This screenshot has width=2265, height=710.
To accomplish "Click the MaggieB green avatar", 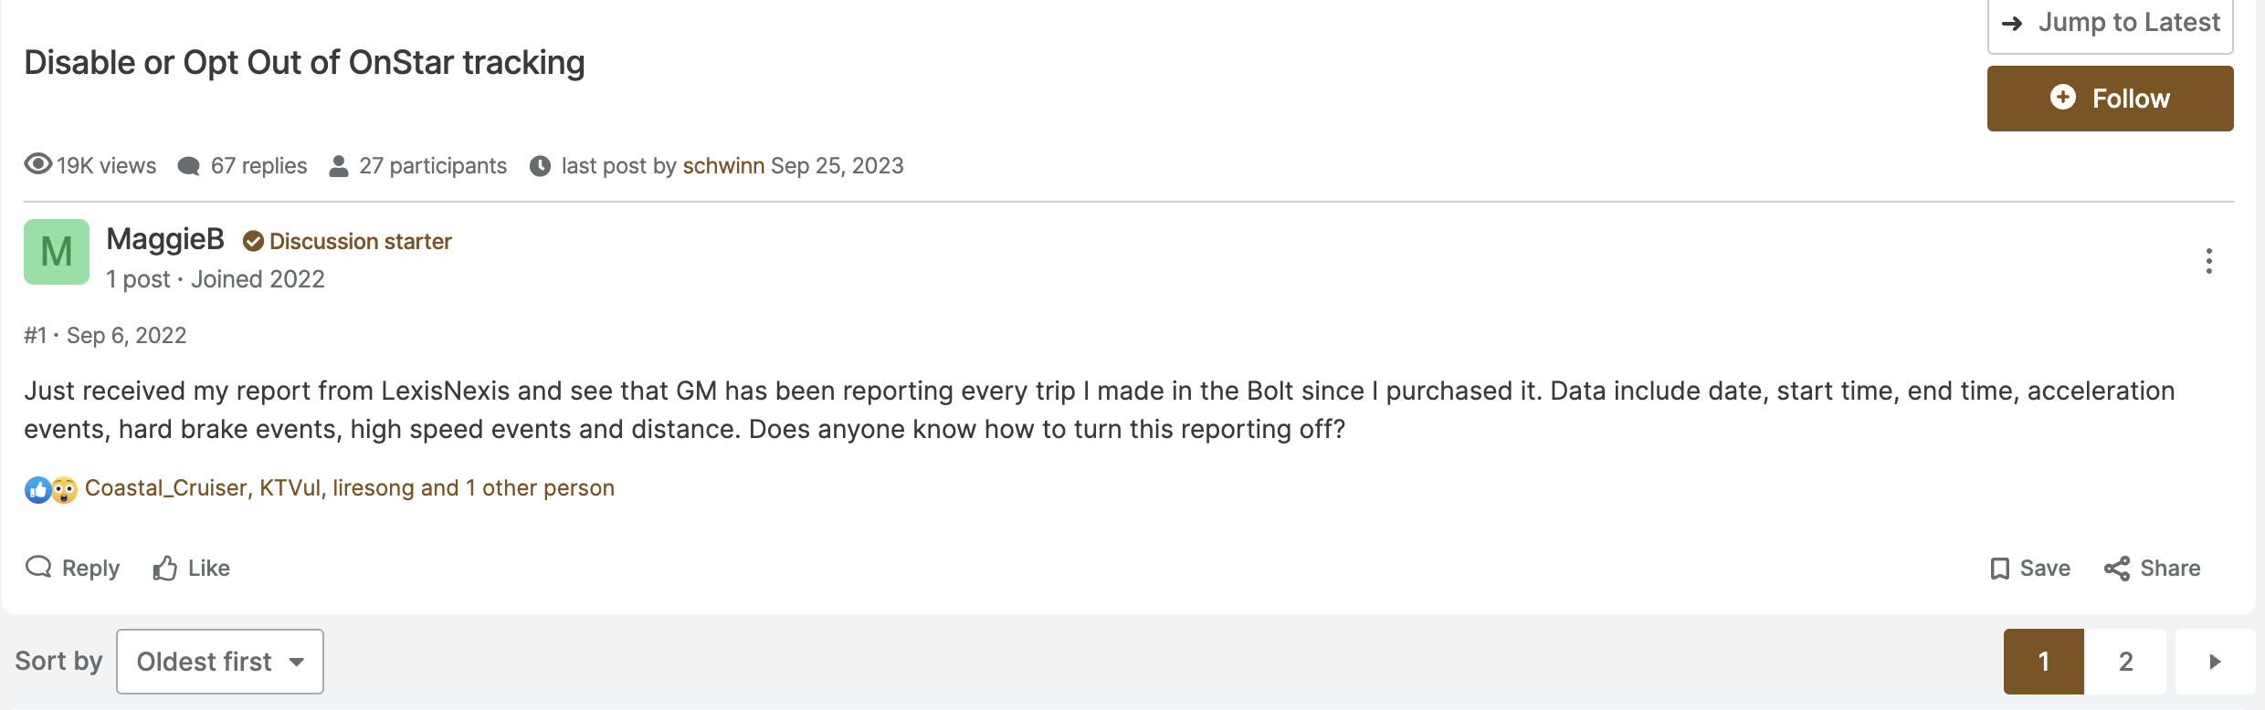I will coord(57,252).
